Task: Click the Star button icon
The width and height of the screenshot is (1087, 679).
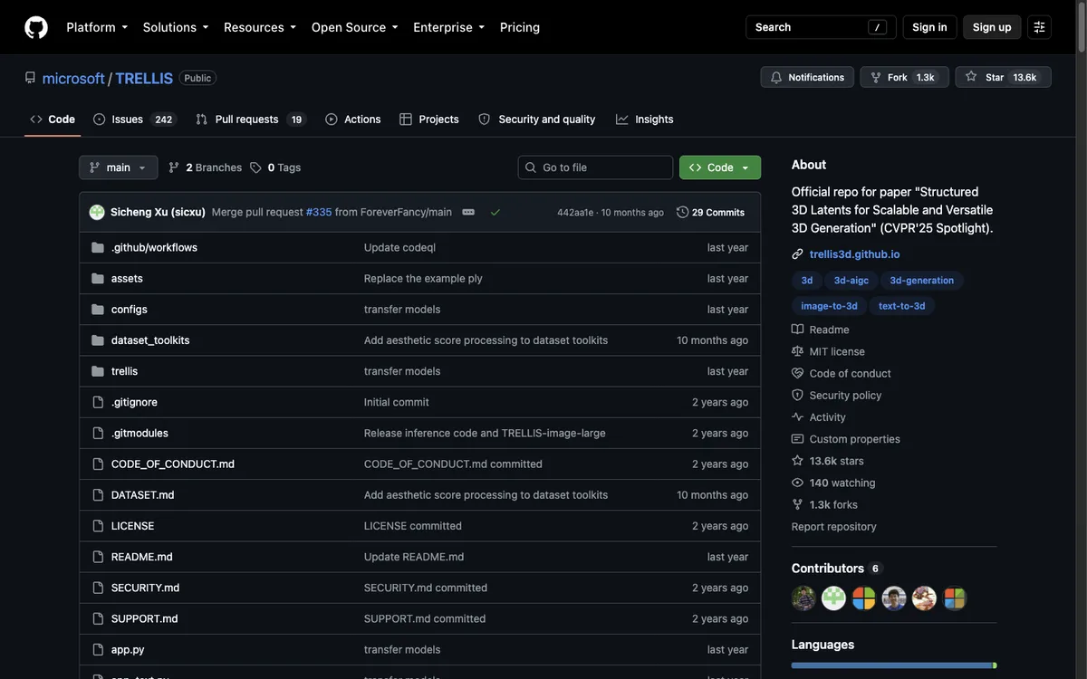Action: pos(971,77)
